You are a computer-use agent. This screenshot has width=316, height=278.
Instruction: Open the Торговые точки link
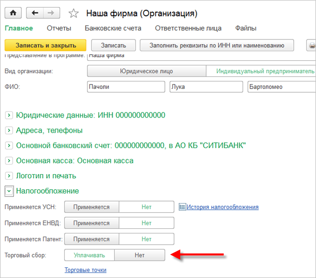pyautogui.click(x=85, y=270)
